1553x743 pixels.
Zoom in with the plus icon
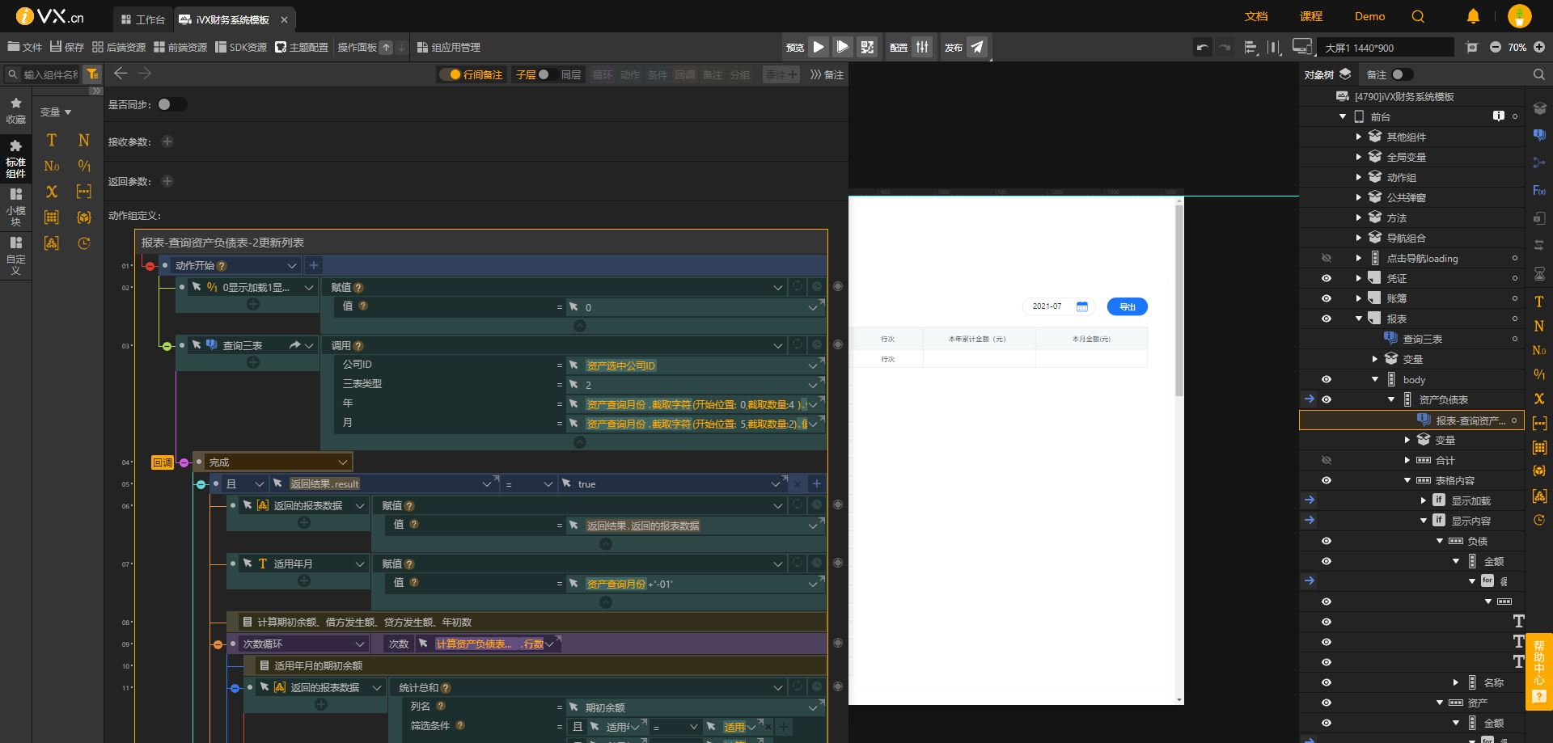click(1539, 47)
